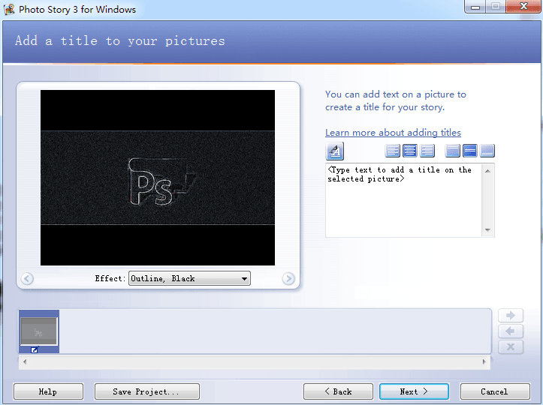Click the Photo Story app icon in title bar
The height and width of the screenshot is (405, 543).
click(x=9, y=9)
